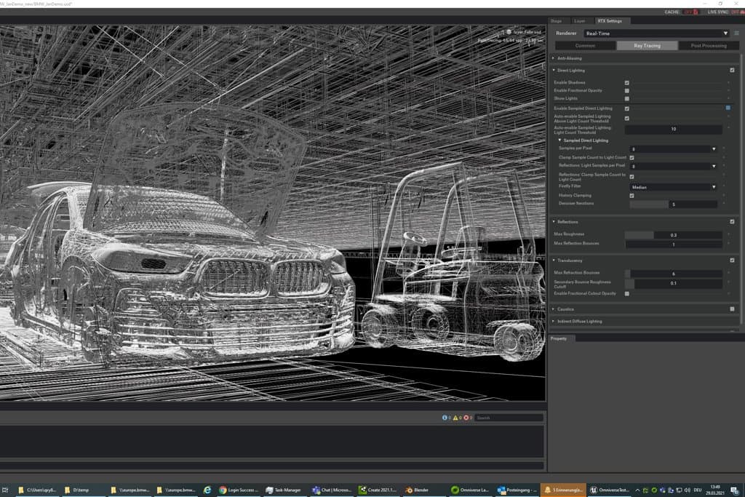Click the warning triangle filter icon in console
Image resolution: width=745 pixels, height=497 pixels.
point(455,418)
